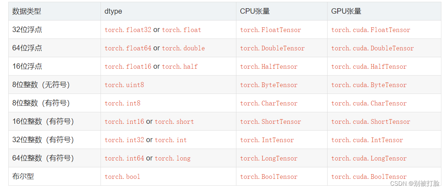This screenshot has height=190, width=445.
Task: Click the torch.half dtype entry
Action: pos(180,67)
